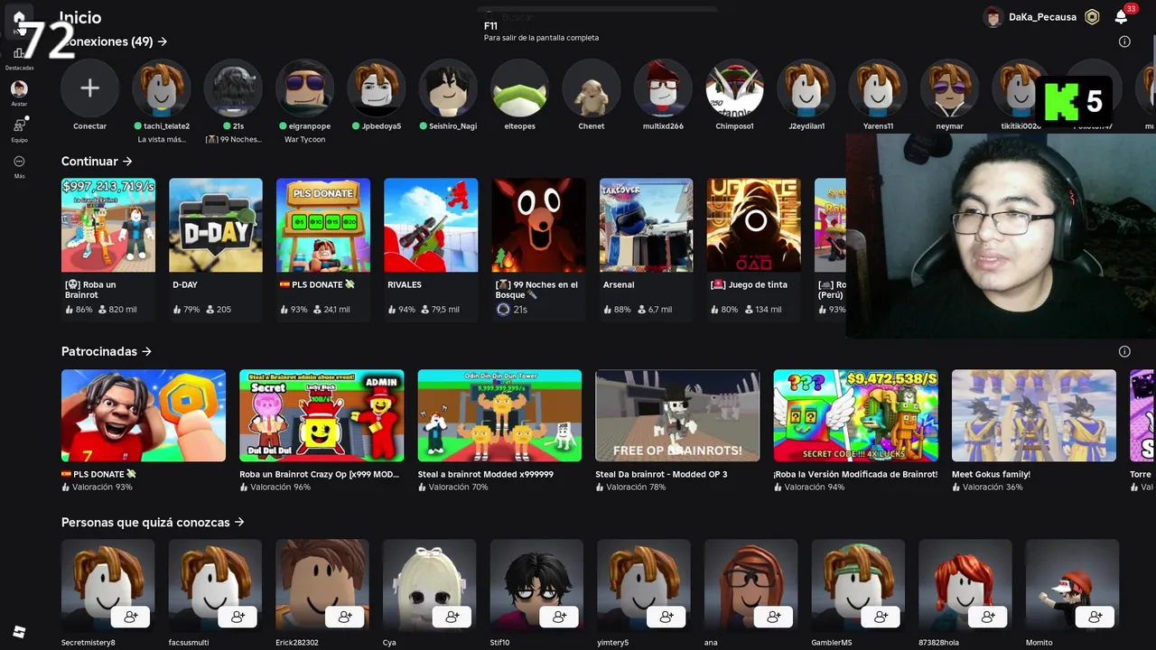This screenshot has width=1156, height=650.
Task: Add friend icon on Secretmistery8 card
Action: tap(131, 617)
